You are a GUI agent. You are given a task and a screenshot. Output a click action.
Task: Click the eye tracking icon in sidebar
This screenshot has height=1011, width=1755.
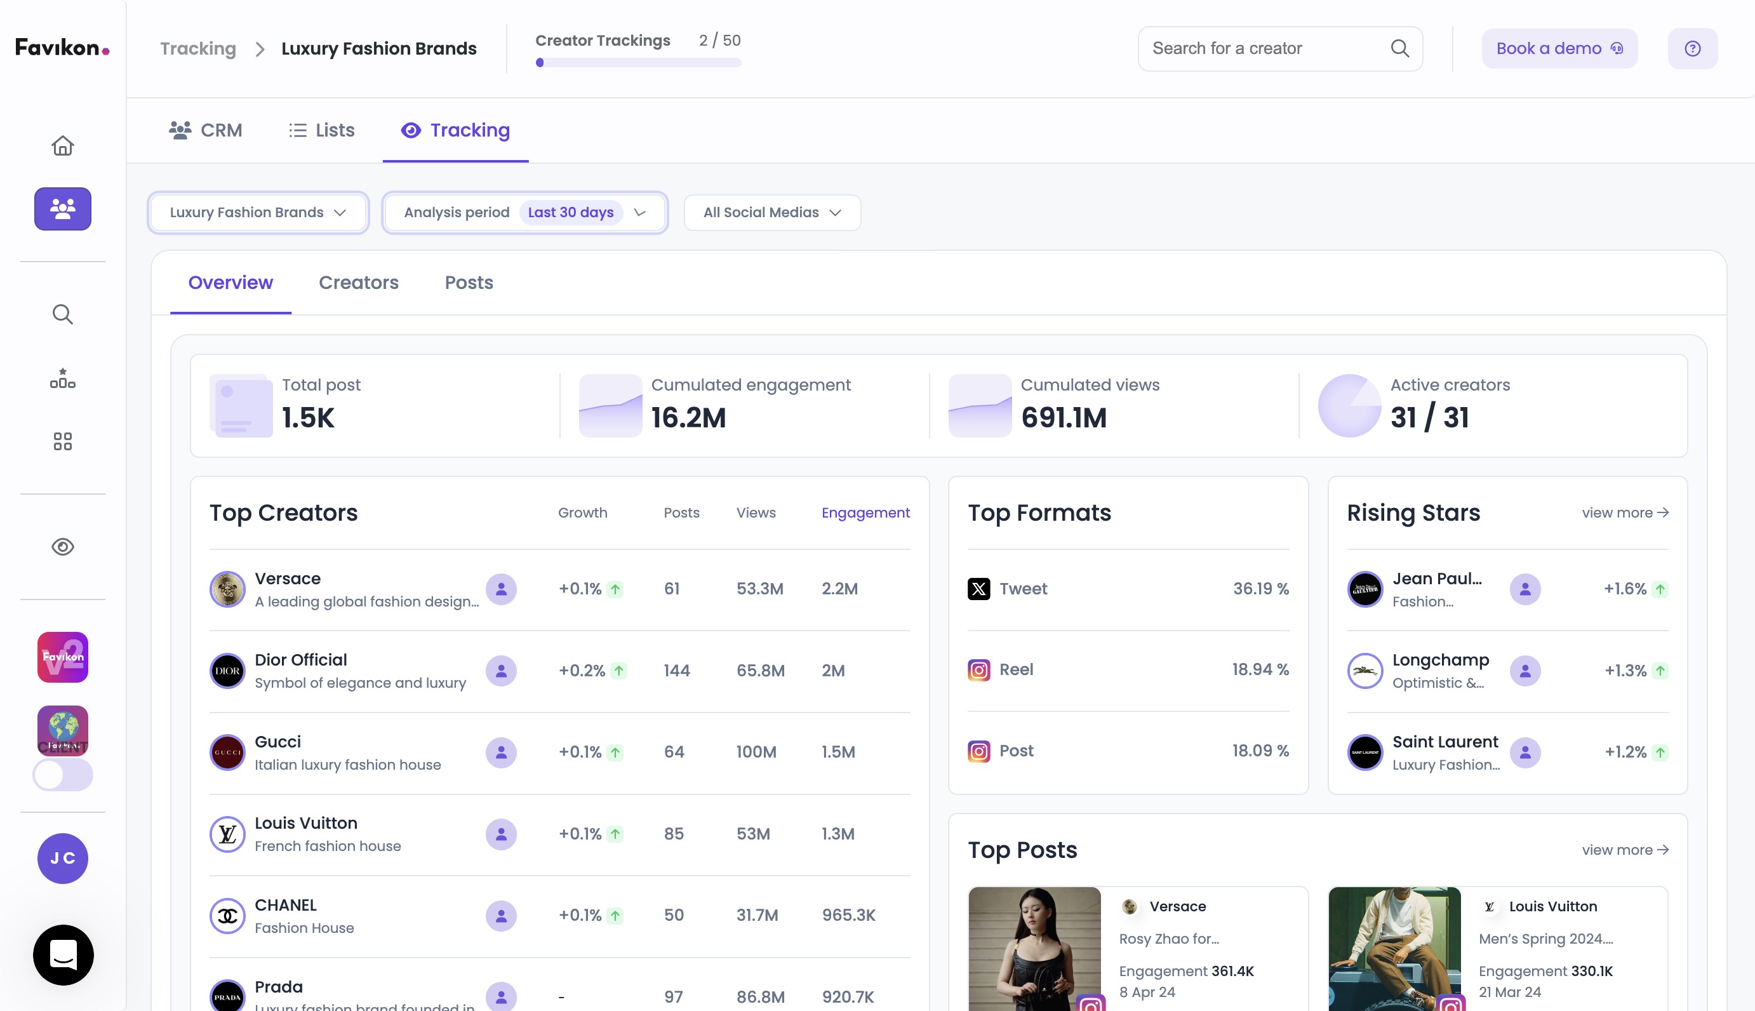(62, 547)
